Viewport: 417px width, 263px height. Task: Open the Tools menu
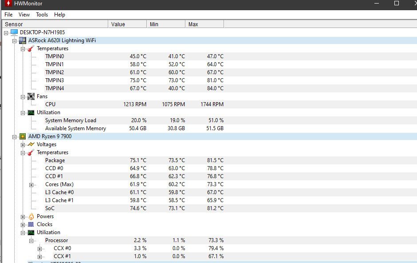point(42,15)
